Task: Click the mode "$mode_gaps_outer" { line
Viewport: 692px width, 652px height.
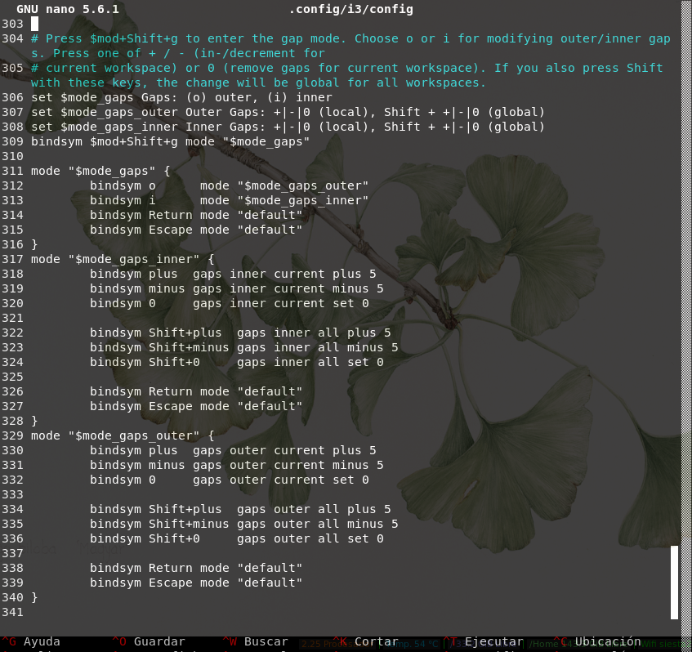Action: coord(122,435)
